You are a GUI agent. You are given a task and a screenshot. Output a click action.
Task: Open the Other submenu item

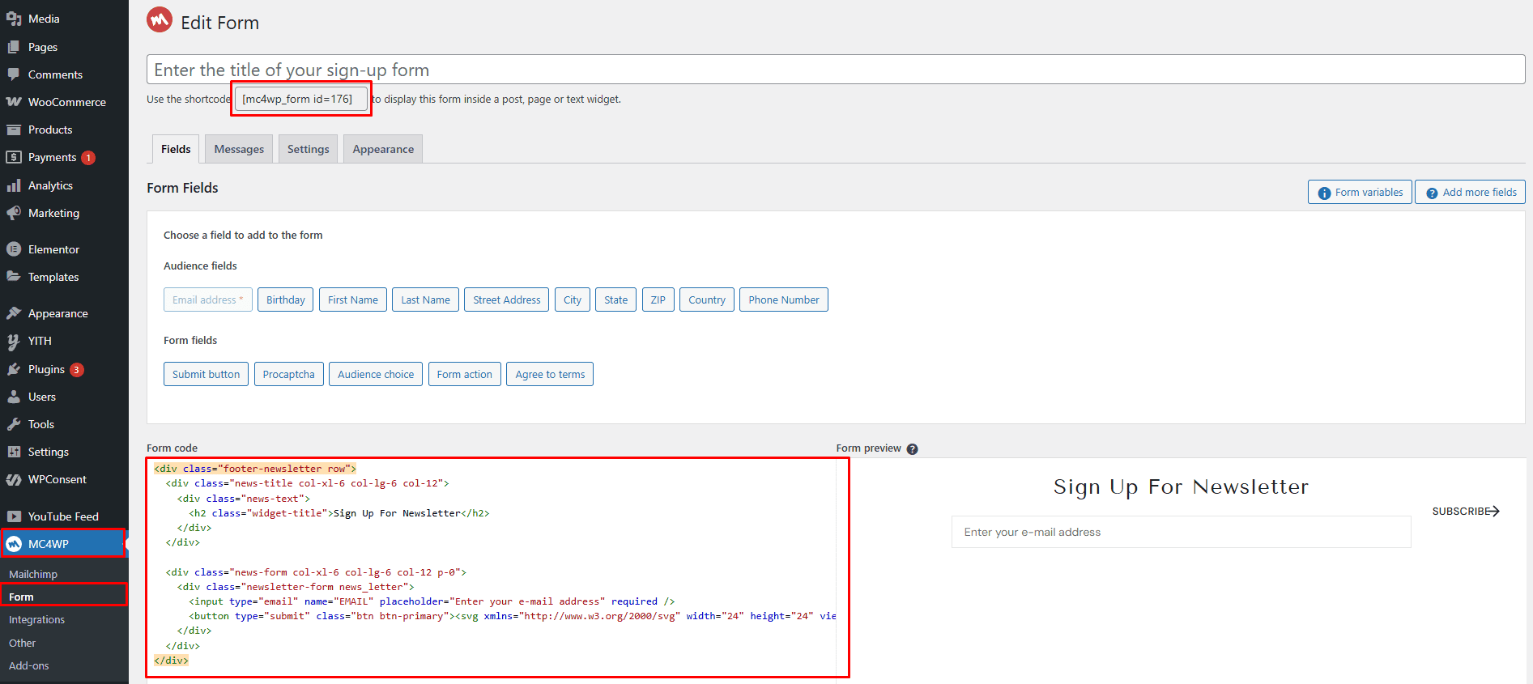tap(22, 643)
